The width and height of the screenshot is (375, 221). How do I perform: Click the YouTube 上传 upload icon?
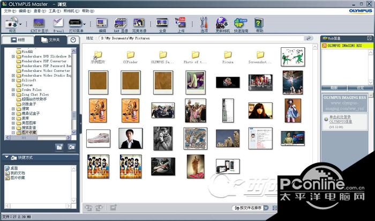click(181, 23)
